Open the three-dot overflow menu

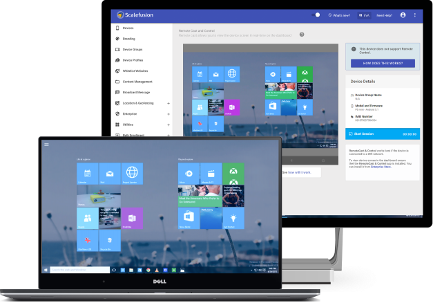click(415, 15)
